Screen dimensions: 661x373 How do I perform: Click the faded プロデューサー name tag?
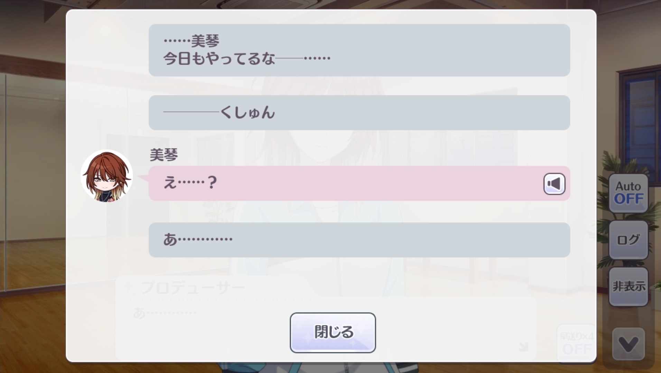193,287
